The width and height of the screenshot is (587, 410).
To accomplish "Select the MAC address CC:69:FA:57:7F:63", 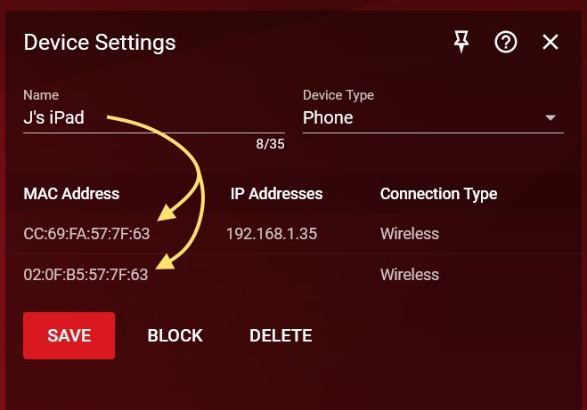I will pos(86,234).
